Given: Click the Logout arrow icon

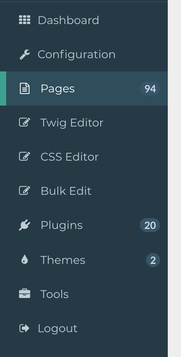Looking at the screenshot, I should 24,328.
